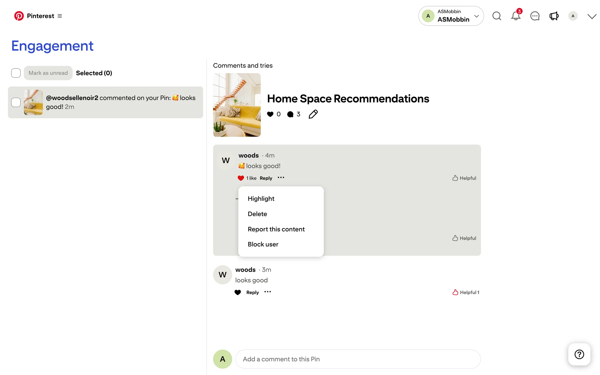600x375 pixels.
Task: Click the Pinterest logo
Action: 19,16
